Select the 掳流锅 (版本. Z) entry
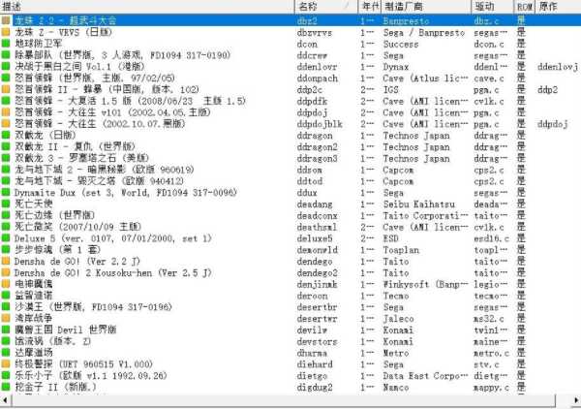This screenshot has height=409, width=581. (52, 341)
